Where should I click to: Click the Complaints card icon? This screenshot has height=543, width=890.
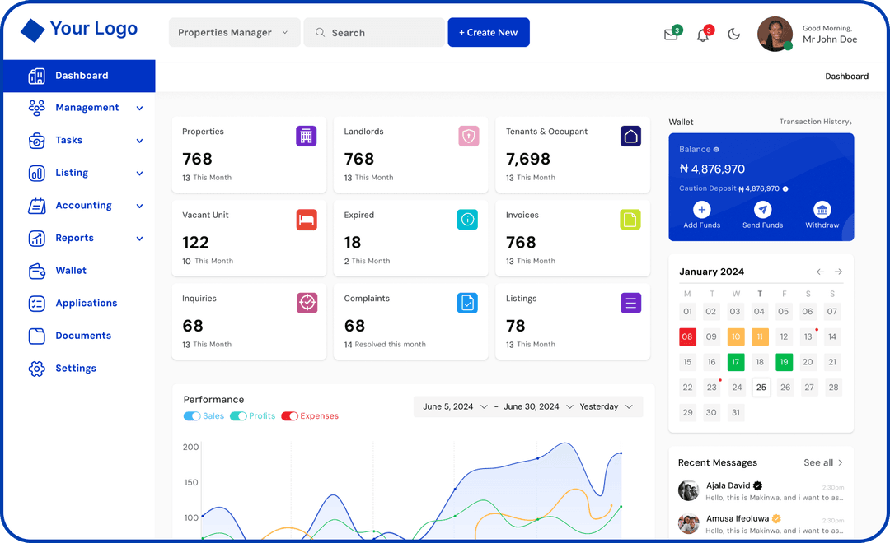(x=467, y=303)
